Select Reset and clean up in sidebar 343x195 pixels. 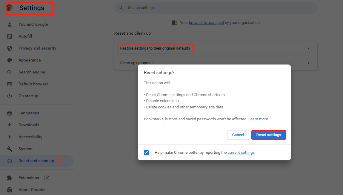(37, 161)
